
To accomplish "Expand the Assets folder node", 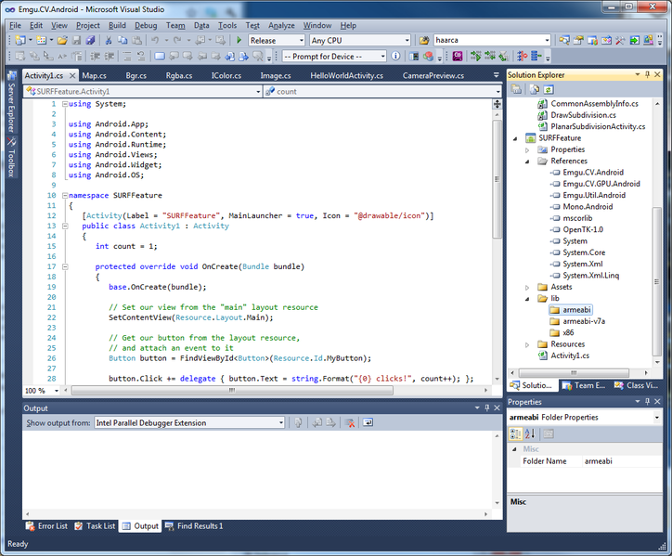I will pyautogui.click(x=527, y=287).
